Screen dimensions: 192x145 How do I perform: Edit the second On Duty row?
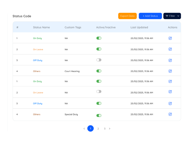(x=170, y=81)
